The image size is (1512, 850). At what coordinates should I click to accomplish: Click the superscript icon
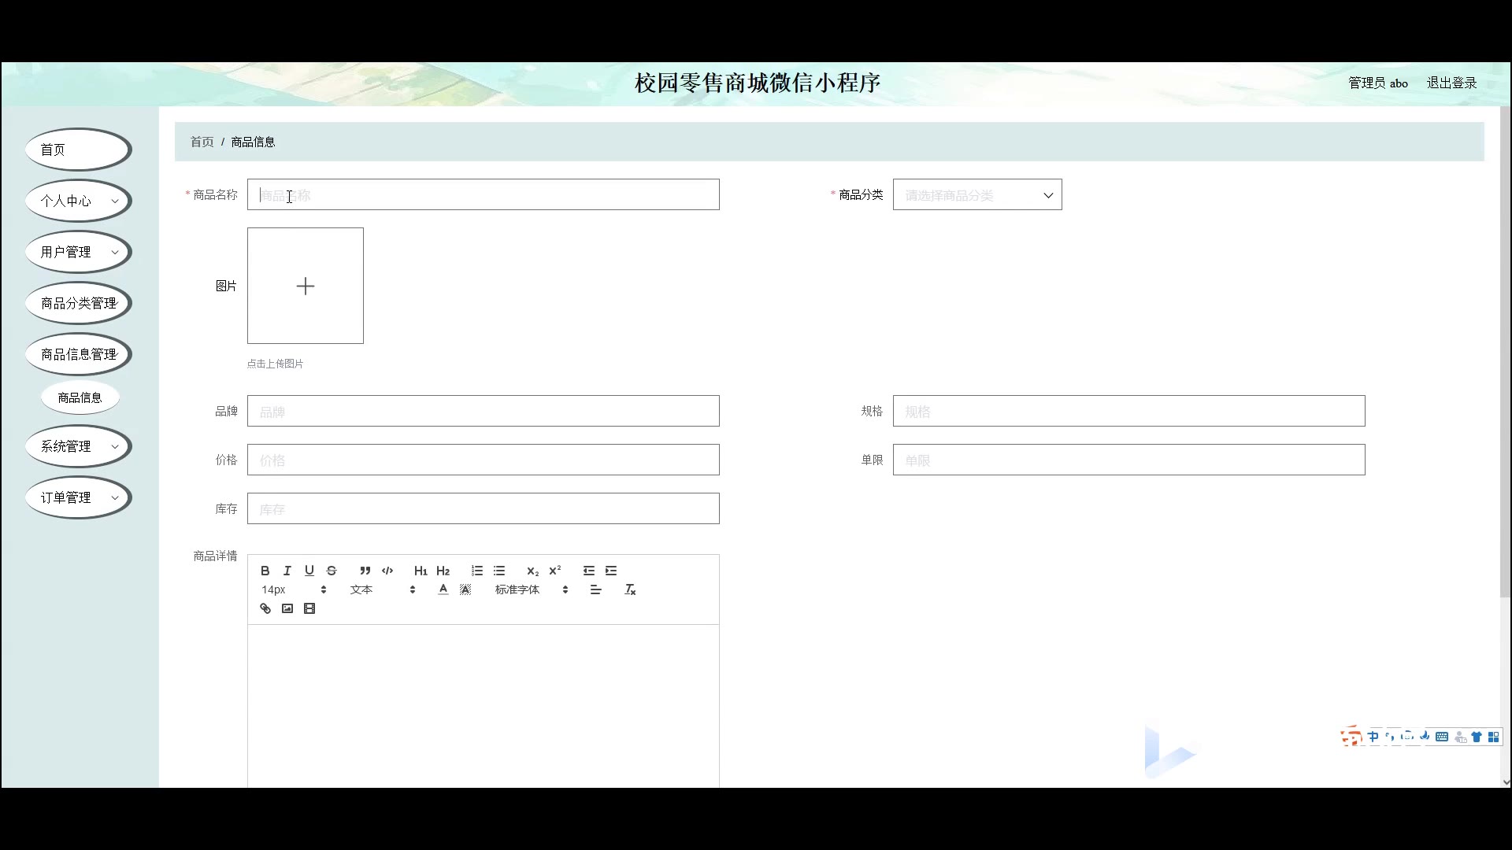555,571
